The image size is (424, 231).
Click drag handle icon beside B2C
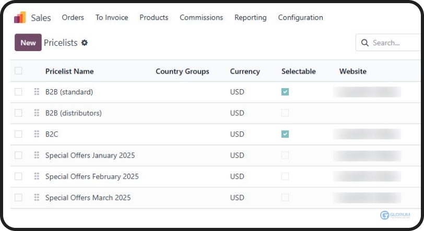pyautogui.click(x=37, y=134)
